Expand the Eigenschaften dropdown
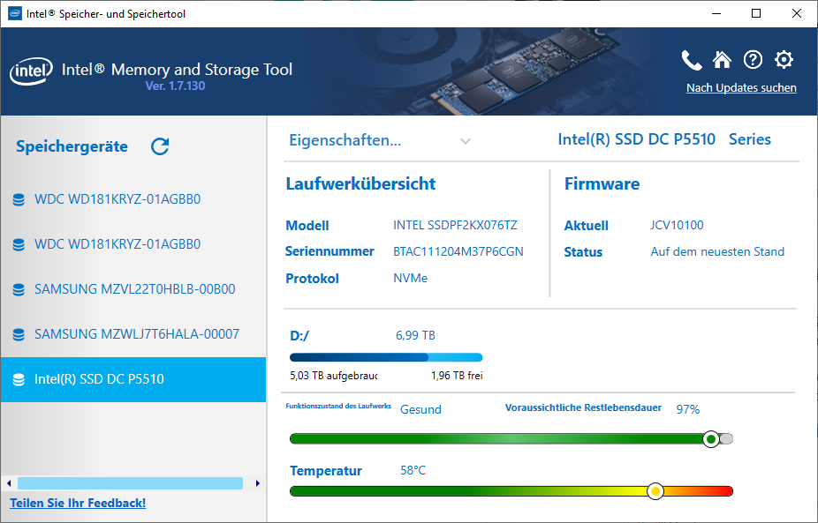 pos(380,140)
